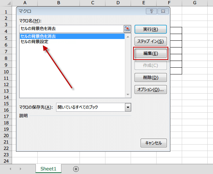Screen dimensions: 213x174
Task: Click cell B24 in the worksheet
Action: point(59,161)
